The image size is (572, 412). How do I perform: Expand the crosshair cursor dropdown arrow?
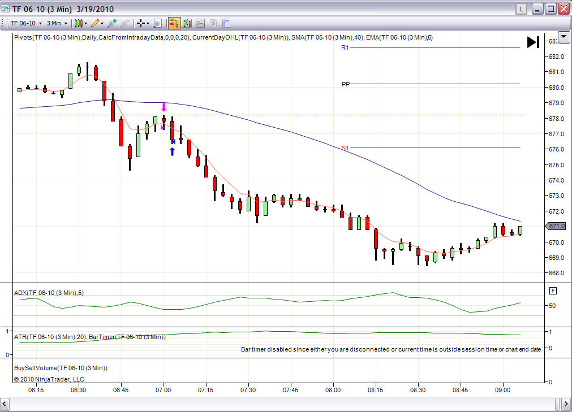(x=148, y=23)
